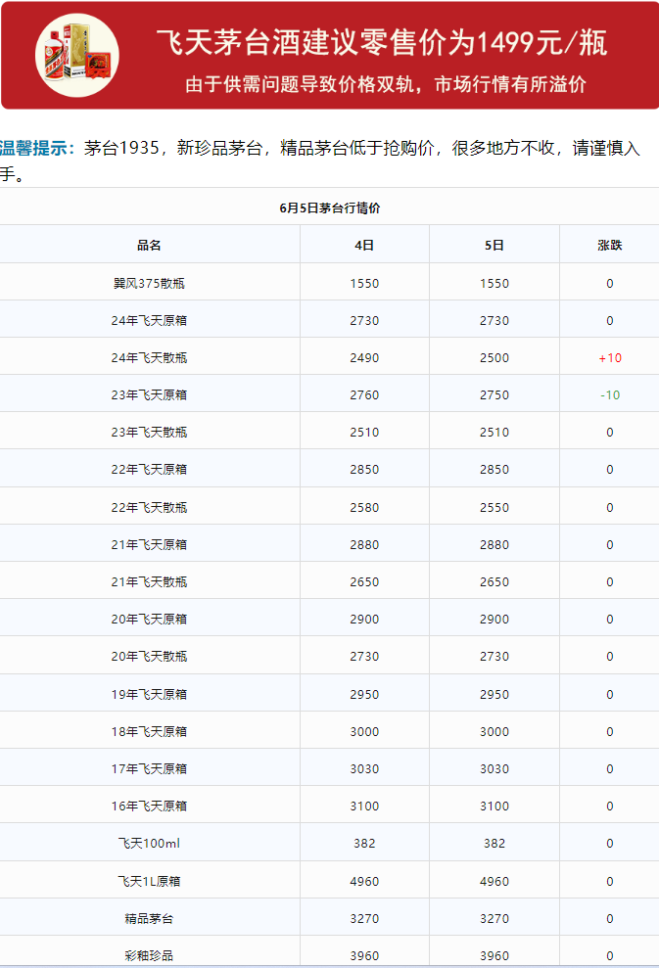The image size is (659, 968).
Task: Click the 5日 price 2950 for 19年飞天原箱
Action: [x=494, y=695]
